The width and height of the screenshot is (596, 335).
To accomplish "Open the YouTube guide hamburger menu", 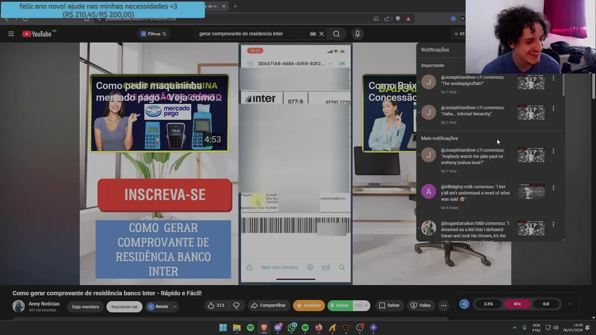I will click(x=11, y=34).
